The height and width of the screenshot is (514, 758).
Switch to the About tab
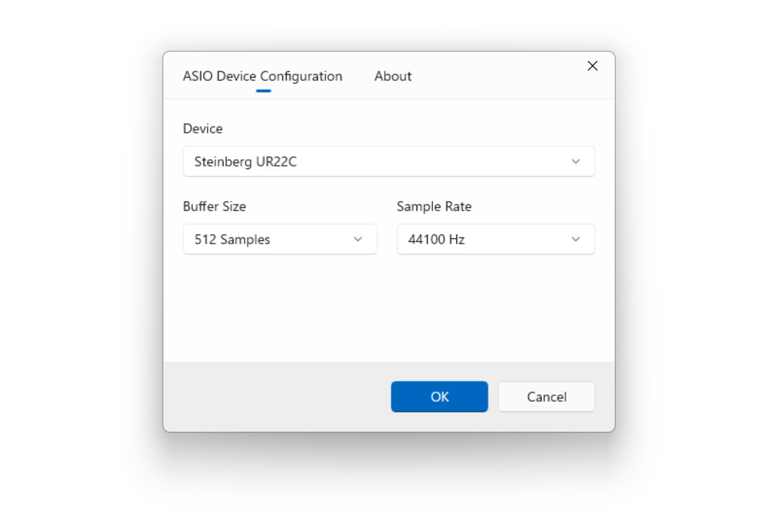tap(392, 76)
